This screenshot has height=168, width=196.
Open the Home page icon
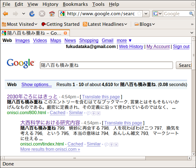point(52,14)
